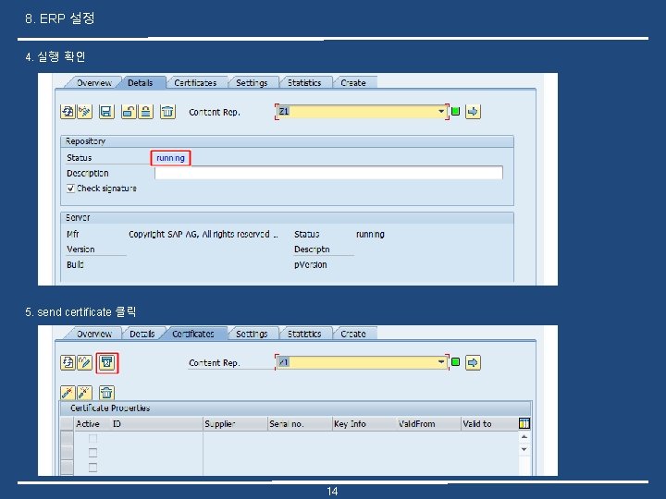
Task: Click the Version label in the Server section
Action: (x=80, y=249)
